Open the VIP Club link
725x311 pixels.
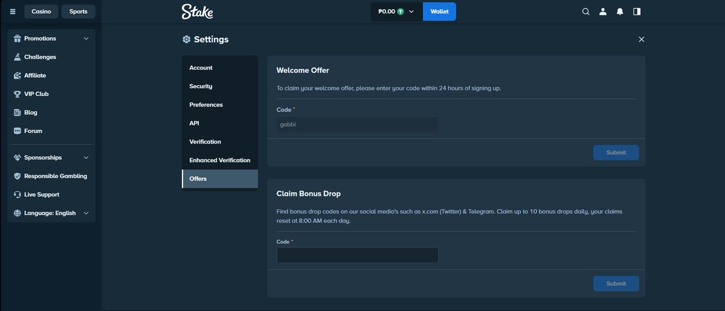point(36,94)
